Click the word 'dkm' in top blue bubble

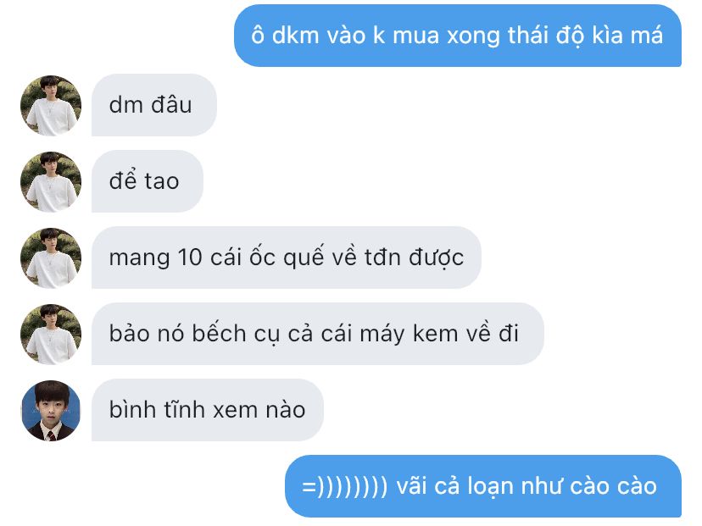[295, 36]
